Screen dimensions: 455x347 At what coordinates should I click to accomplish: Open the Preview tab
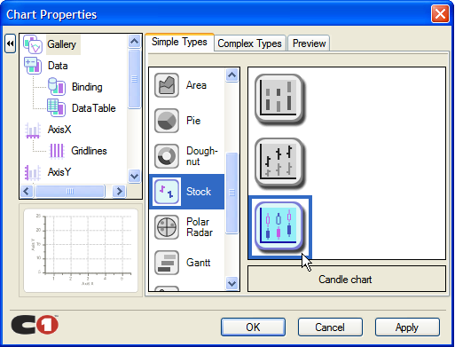click(x=309, y=43)
